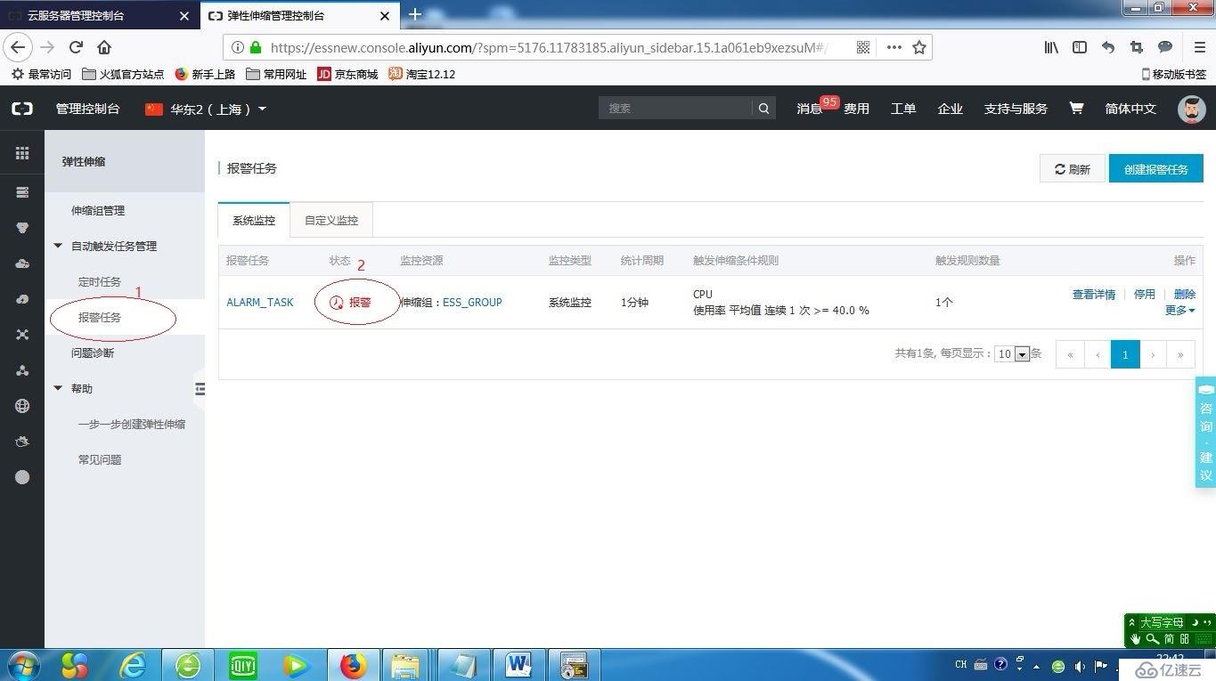
Task: Open 简体中文 language selector
Action: click(x=1130, y=108)
